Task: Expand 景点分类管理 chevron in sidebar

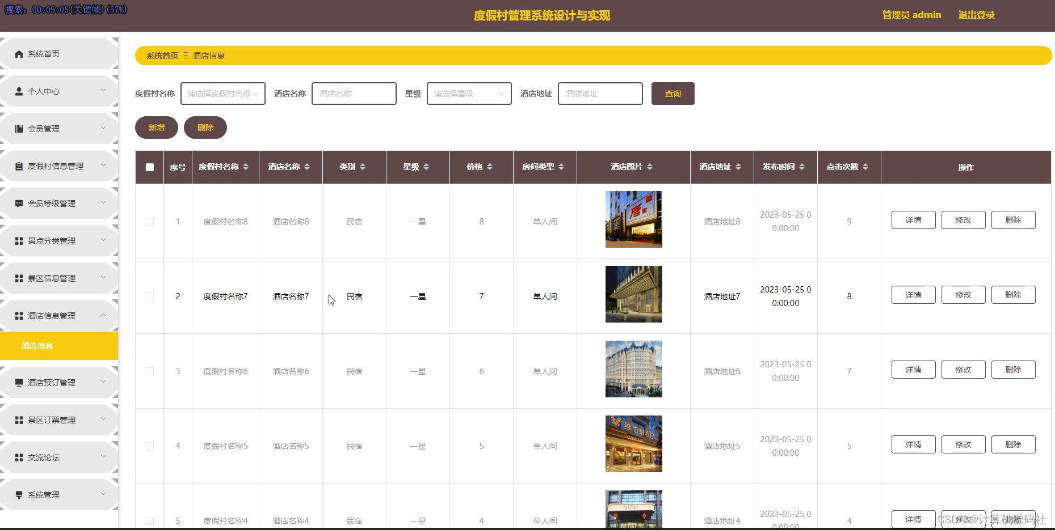Action: pyautogui.click(x=103, y=240)
